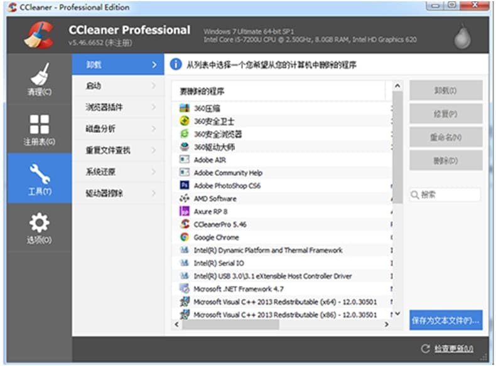Open the 驱动器擦除 tab
The width and height of the screenshot is (496, 366).
[x=118, y=193]
